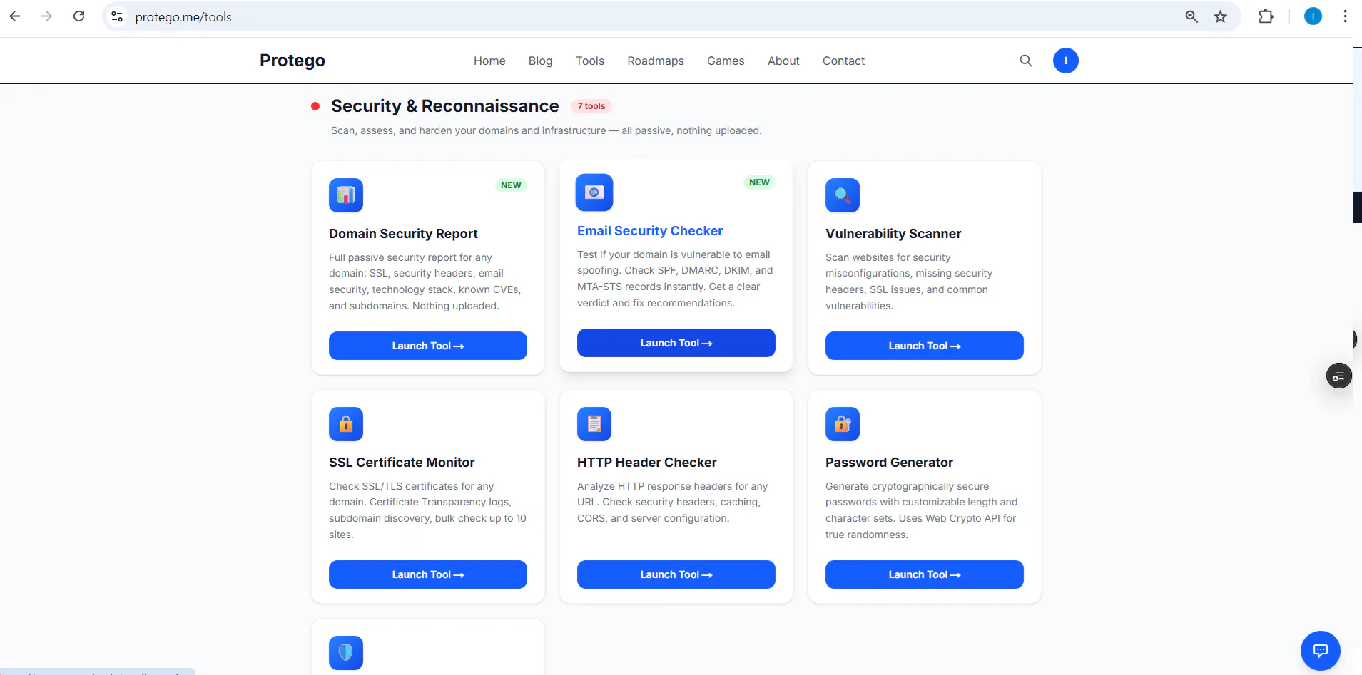The height and width of the screenshot is (675, 1362).
Task: Click the Email Security Checker title link
Action: 650,231
